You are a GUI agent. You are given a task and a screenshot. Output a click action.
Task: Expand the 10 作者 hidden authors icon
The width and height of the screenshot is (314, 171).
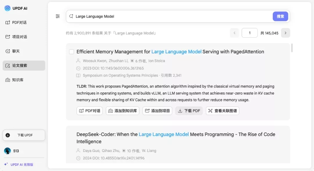click(124, 151)
